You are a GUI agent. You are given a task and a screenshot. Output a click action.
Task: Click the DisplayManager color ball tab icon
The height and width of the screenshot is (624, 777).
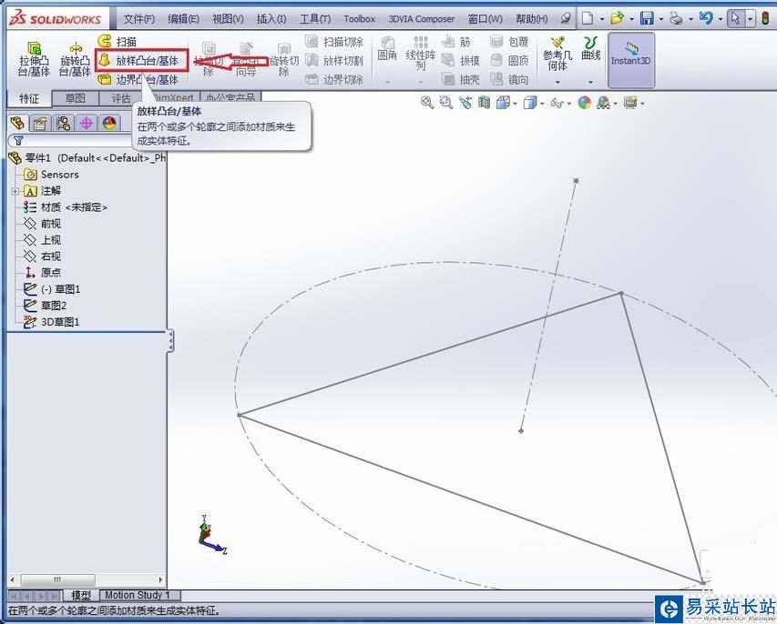[x=109, y=122]
